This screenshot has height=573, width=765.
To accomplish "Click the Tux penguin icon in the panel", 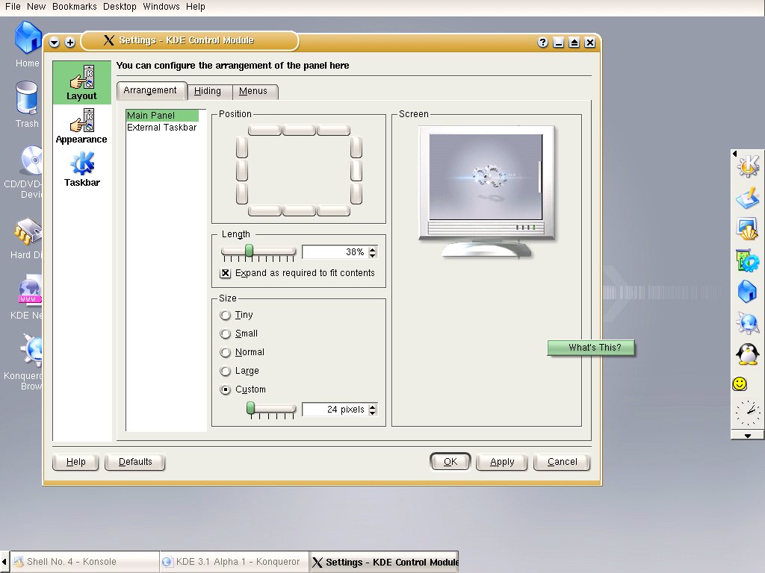I will pos(748,354).
